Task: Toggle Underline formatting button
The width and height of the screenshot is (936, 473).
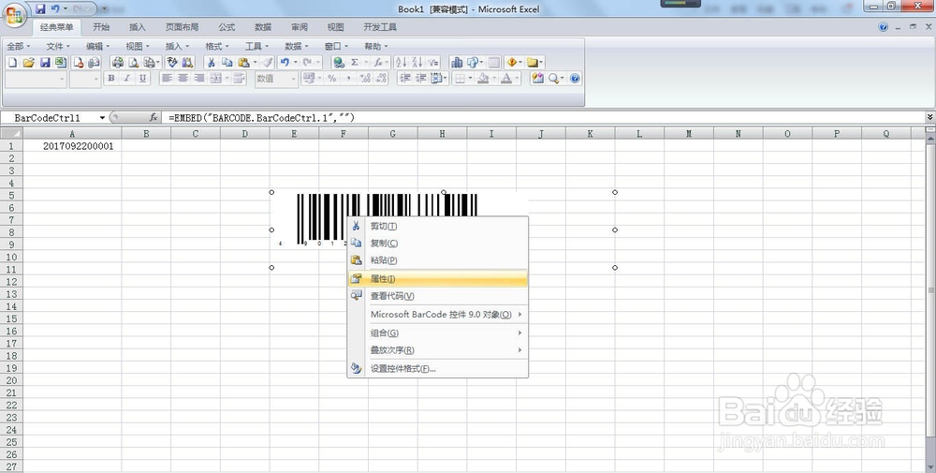Action: pos(142,79)
